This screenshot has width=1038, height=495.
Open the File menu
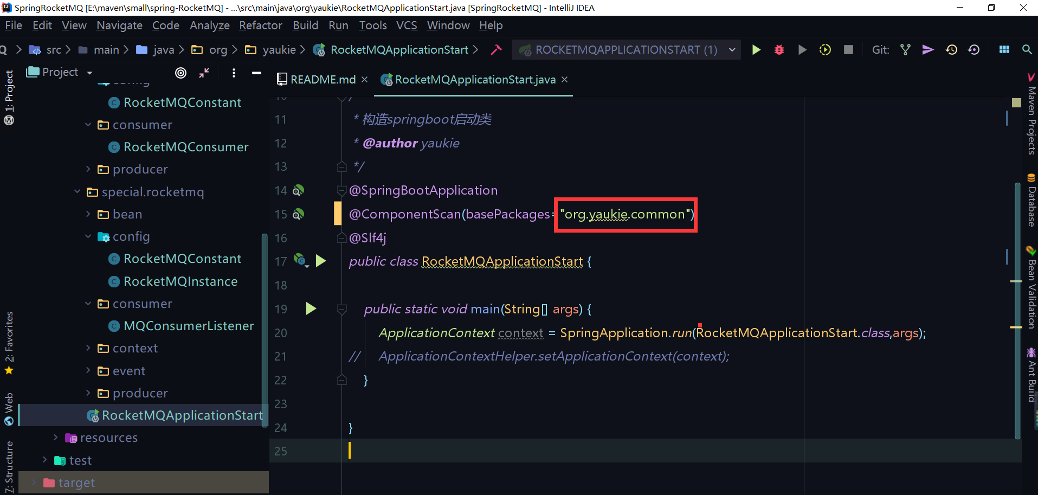(x=14, y=25)
